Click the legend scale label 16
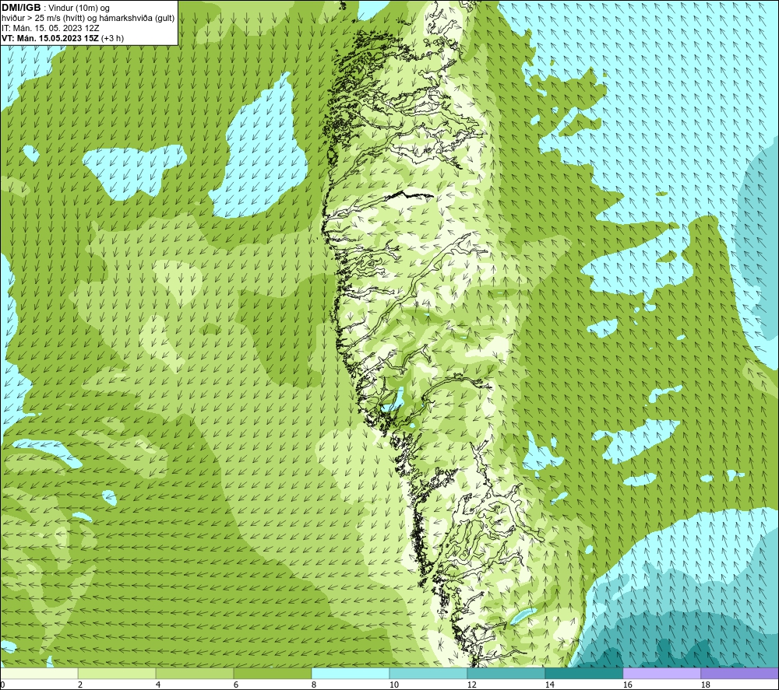 (x=627, y=685)
